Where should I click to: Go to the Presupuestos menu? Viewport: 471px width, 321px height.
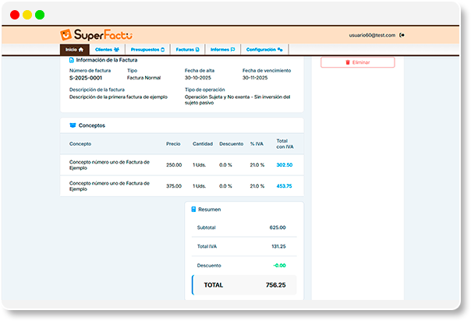(147, 49)
